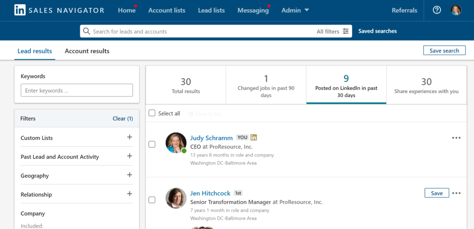Open Judy Schramm's profile name link

(x=211, y=138)
